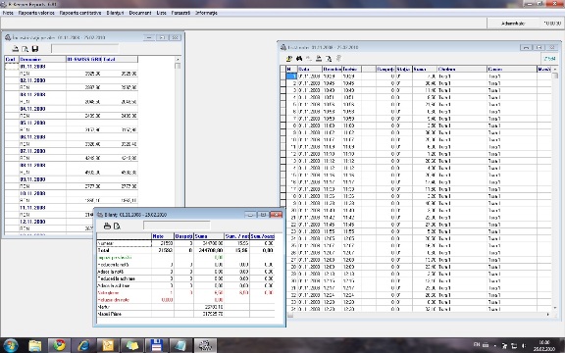The height and width of the screenshot is (353, 565).
Task: Select row number 12 in notes list
Action: pyautogui.click(x=417, y=154)
